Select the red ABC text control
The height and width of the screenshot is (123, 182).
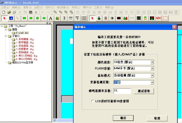coord(158,18)
